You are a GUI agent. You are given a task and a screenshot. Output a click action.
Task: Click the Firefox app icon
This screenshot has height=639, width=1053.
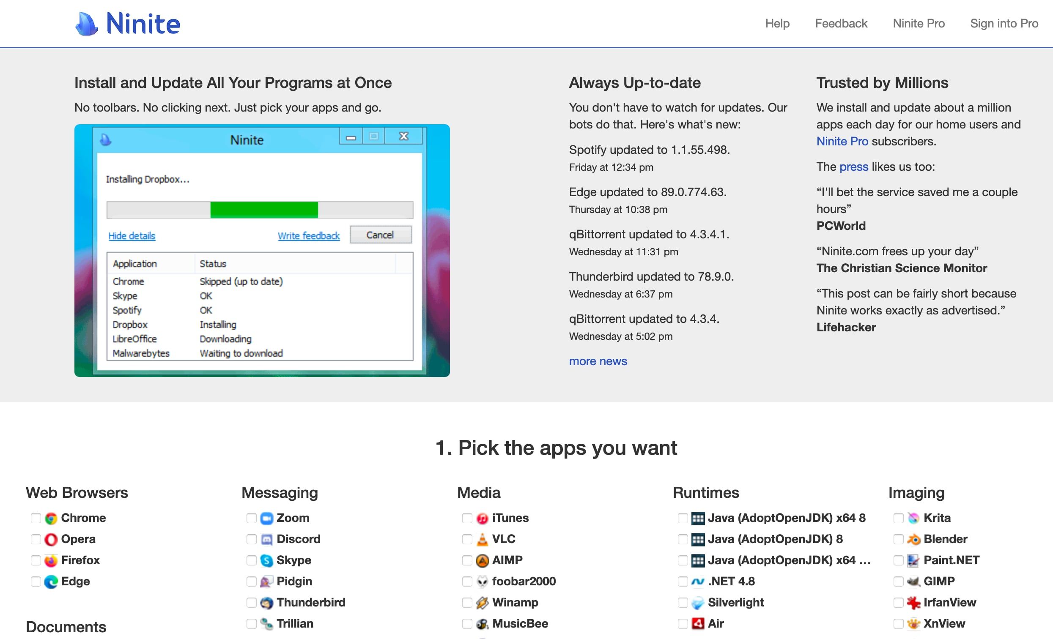tap(51, 560)
